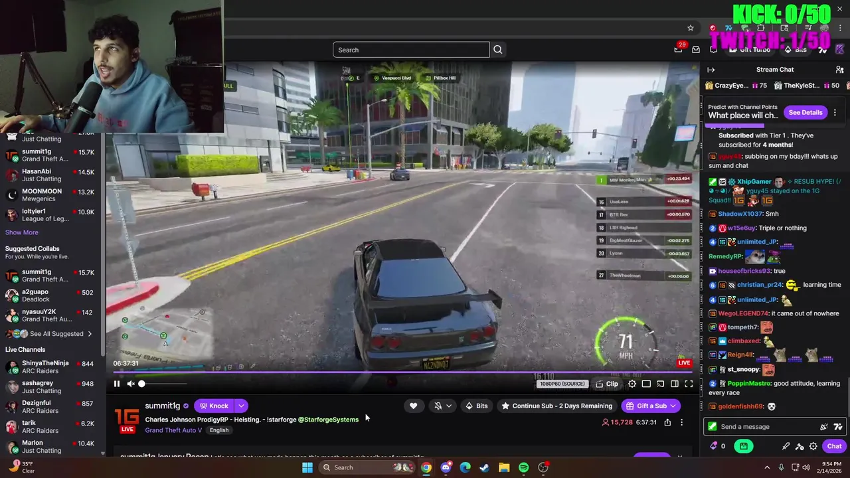Open the chat settings gear
This screenshot has height=478, width=850.
[813, 446]
